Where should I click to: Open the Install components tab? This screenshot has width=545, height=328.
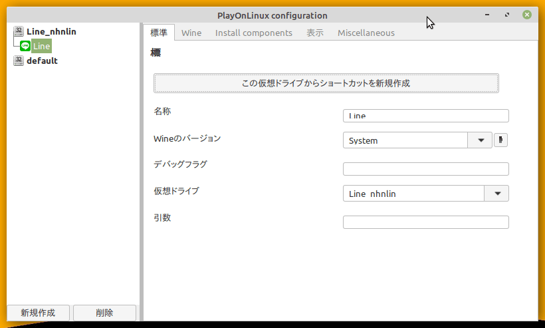tap(254, 33)
